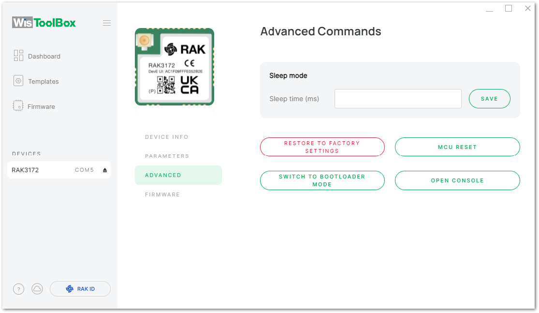This screenshot has height=313, width=539.
Task: Open the Dashboard page
Action: click(x=37, y=56)
